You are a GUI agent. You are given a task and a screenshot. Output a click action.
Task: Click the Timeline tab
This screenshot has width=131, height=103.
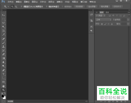(10, 101)
